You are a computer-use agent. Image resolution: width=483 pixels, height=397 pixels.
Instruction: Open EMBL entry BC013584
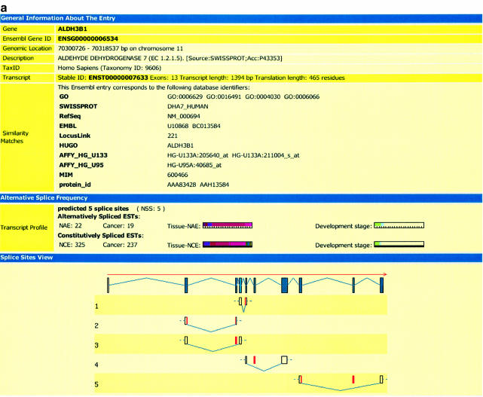click(206, 126)
